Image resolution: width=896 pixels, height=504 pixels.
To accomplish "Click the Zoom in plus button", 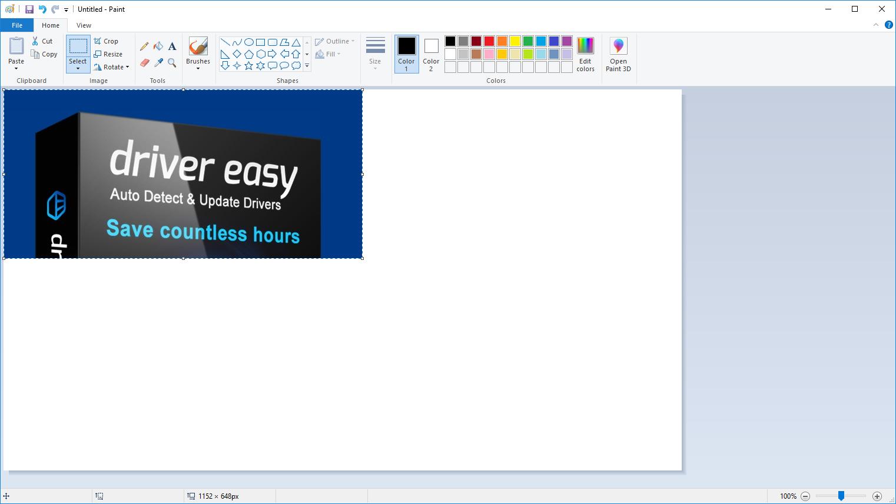I will pyautogui.click(x=877, y=496).
